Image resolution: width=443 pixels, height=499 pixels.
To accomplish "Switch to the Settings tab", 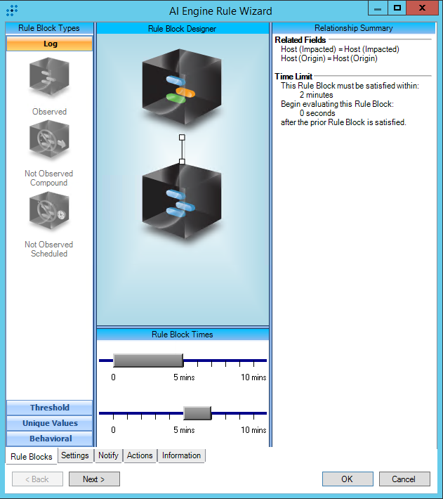I will (75, 455).
